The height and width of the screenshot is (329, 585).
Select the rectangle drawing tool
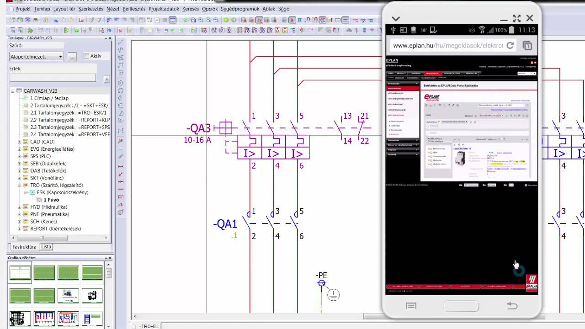point(121,65)
